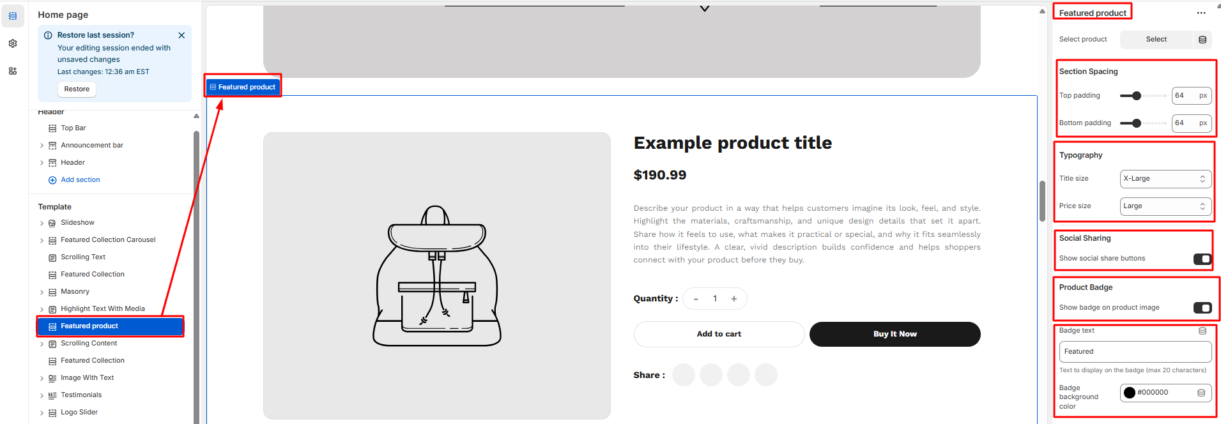
Task: Expand the Slideshow section in tree
Action: [42, 223]
